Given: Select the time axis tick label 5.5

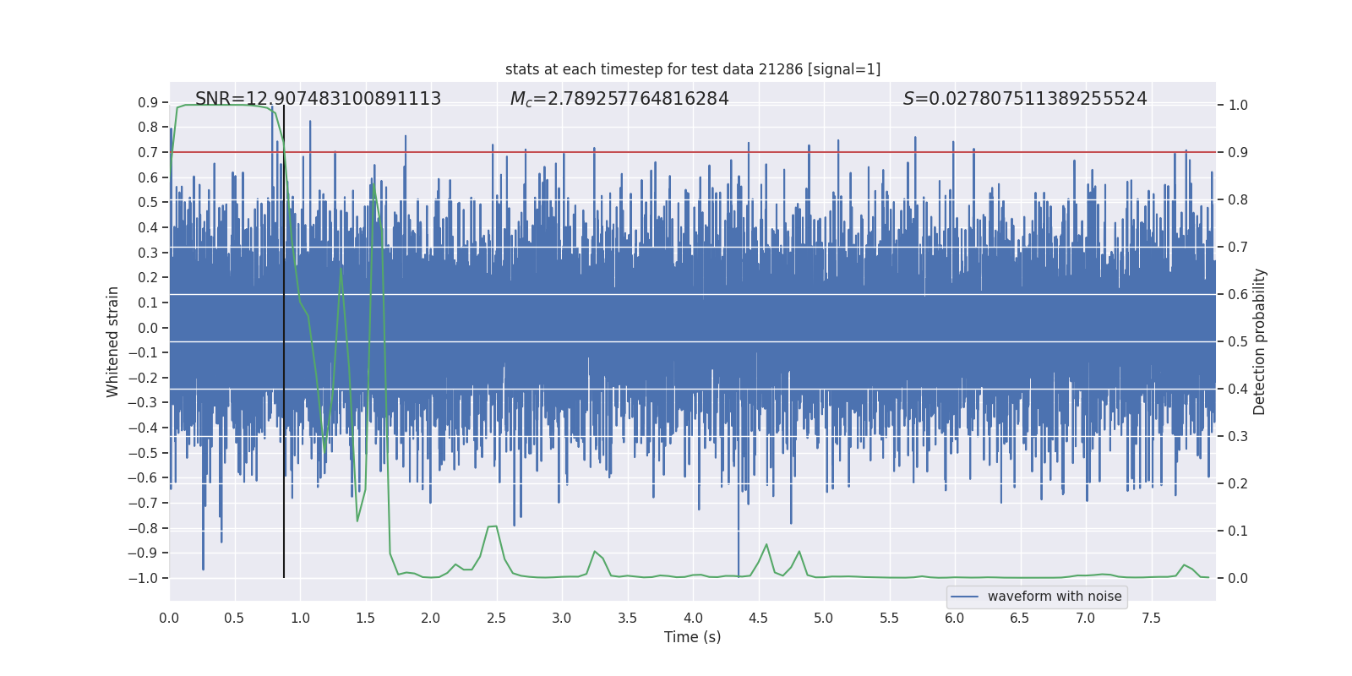Looking at the screenshot, I should pos(889,618).
